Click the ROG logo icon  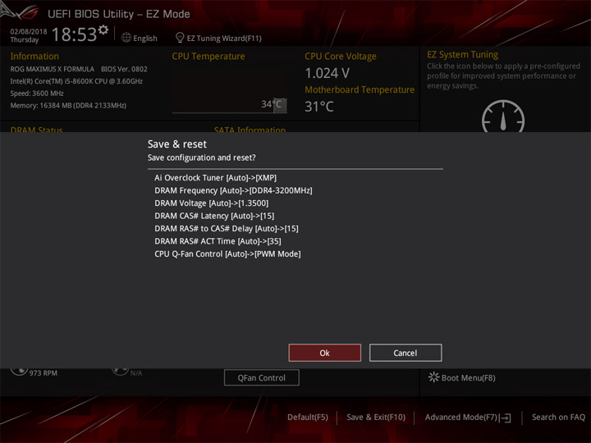pos(20,11)
